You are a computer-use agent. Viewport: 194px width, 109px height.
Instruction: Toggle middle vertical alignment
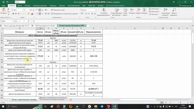(40, 10)
